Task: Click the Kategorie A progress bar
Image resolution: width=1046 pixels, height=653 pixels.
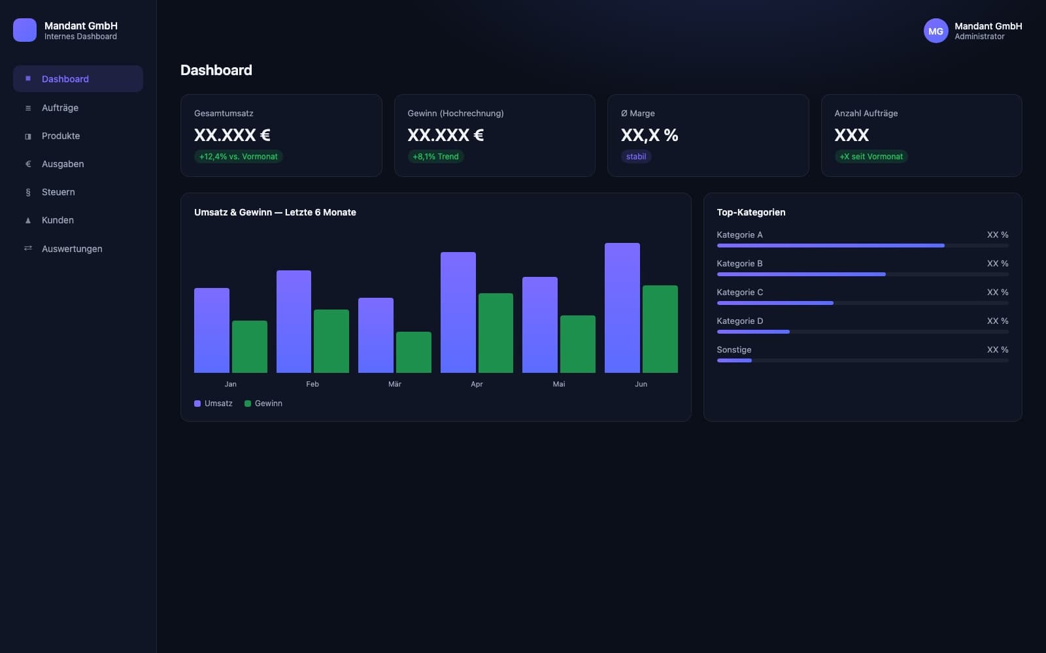Action: pyautogui.click(x=862, y=246)
